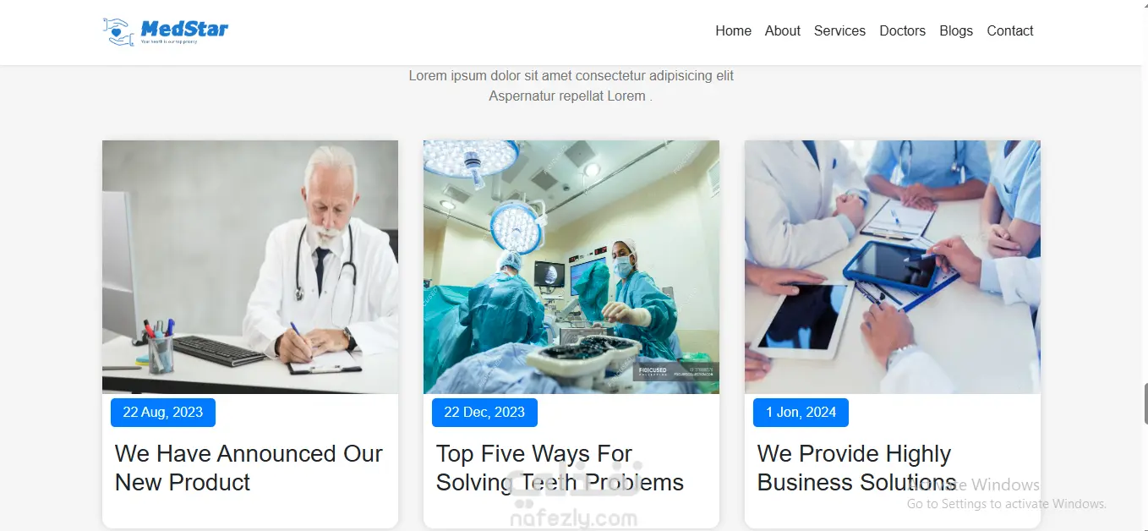Open the elderly doctor writing blog image
1148x531 pixels.
tap(250, 267)
